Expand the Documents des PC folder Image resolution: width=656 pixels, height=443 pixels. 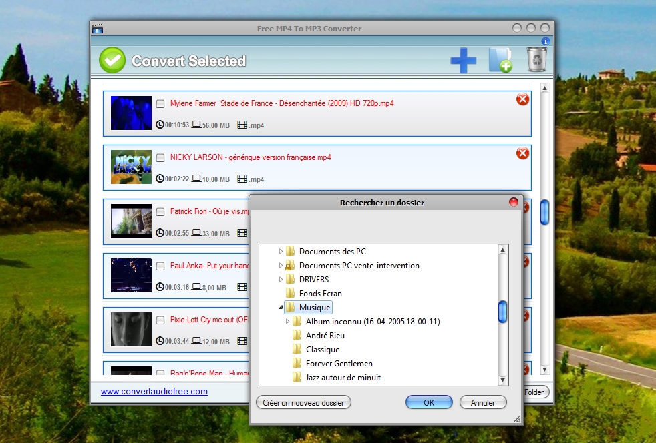pyautogui.click(x=281, y=251)
